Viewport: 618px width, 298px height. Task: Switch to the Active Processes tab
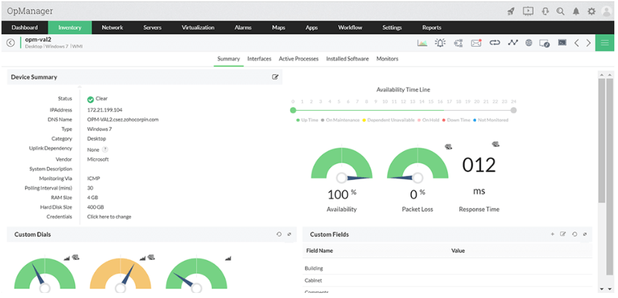[299, 59]
